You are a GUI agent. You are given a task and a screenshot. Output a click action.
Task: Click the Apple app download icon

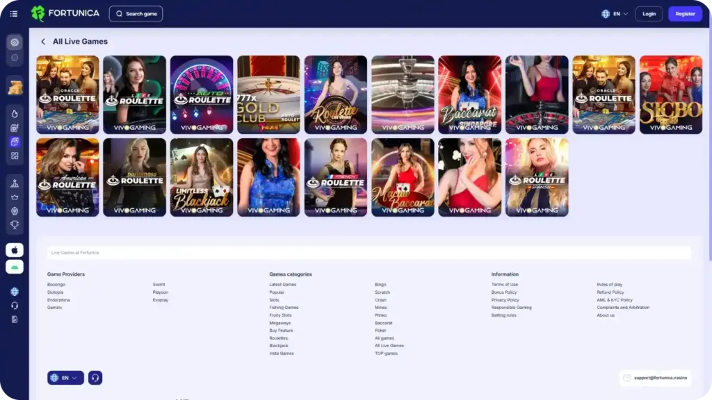(15, 250)
